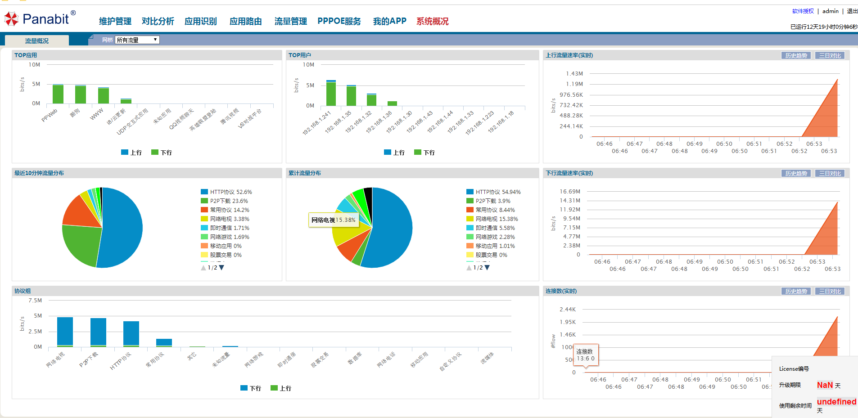Toggle 下行 series in 协议组 legend
The image size is (858, 418).
pos(251,388)
